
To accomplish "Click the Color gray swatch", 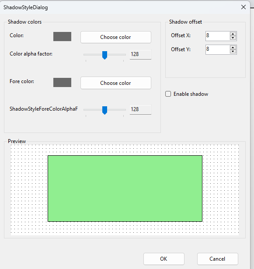I will click(x=62, y=36).
